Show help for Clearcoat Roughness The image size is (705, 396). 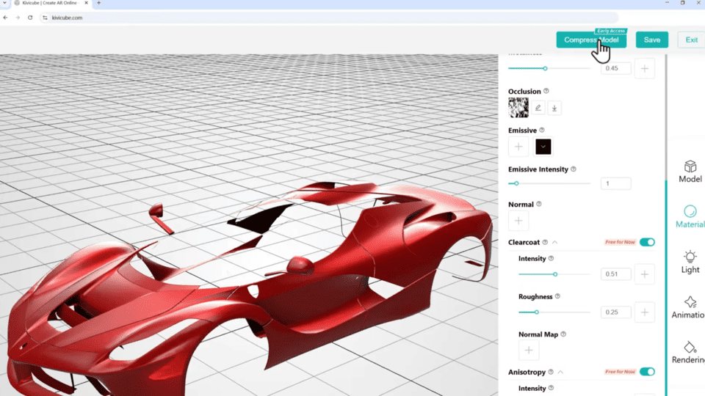point(557,296)
